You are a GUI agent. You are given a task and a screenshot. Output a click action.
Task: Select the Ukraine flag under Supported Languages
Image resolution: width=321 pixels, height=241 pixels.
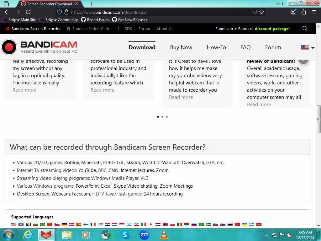point(245,224)
